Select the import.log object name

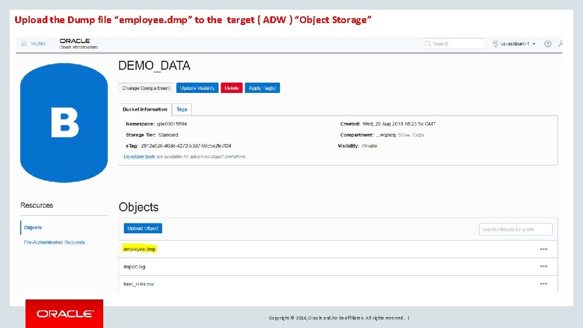(x=134, y=267)
